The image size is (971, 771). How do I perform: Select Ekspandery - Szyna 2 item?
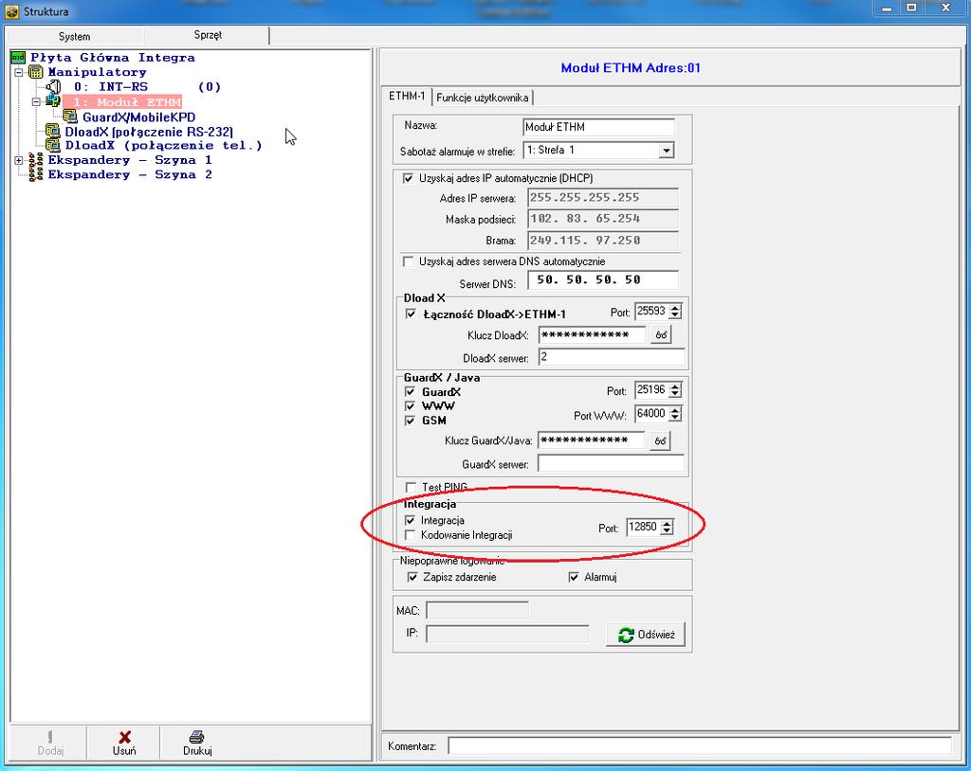130,174
